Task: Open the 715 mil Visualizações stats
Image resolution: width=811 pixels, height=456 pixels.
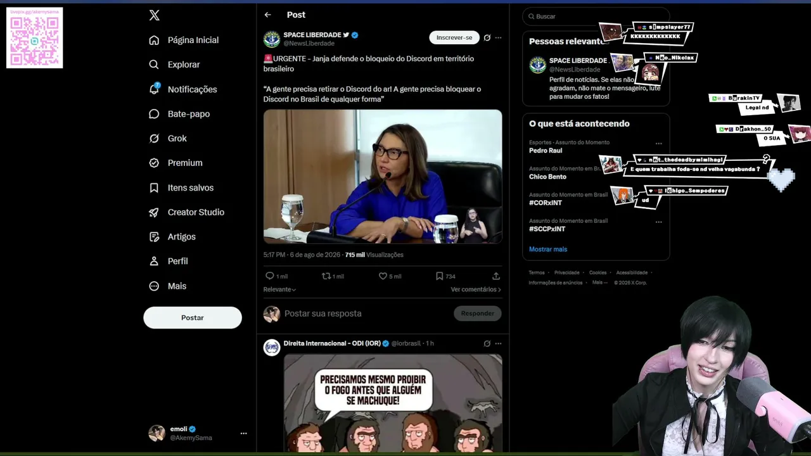Action: coord(374,255)
